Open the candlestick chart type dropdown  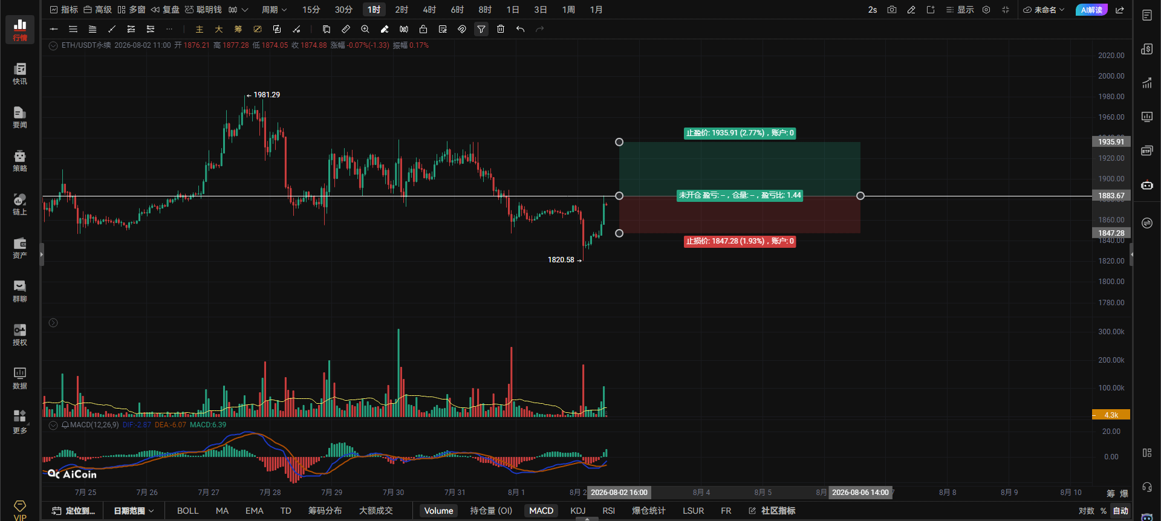(x=238, y=10)
